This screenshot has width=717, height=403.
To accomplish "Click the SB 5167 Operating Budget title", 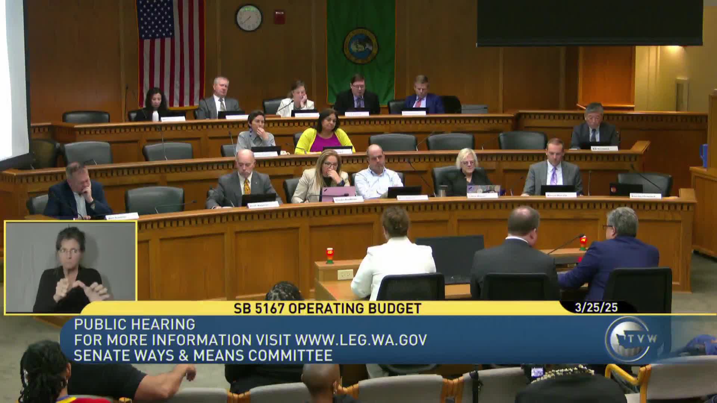I will point(328,309).
